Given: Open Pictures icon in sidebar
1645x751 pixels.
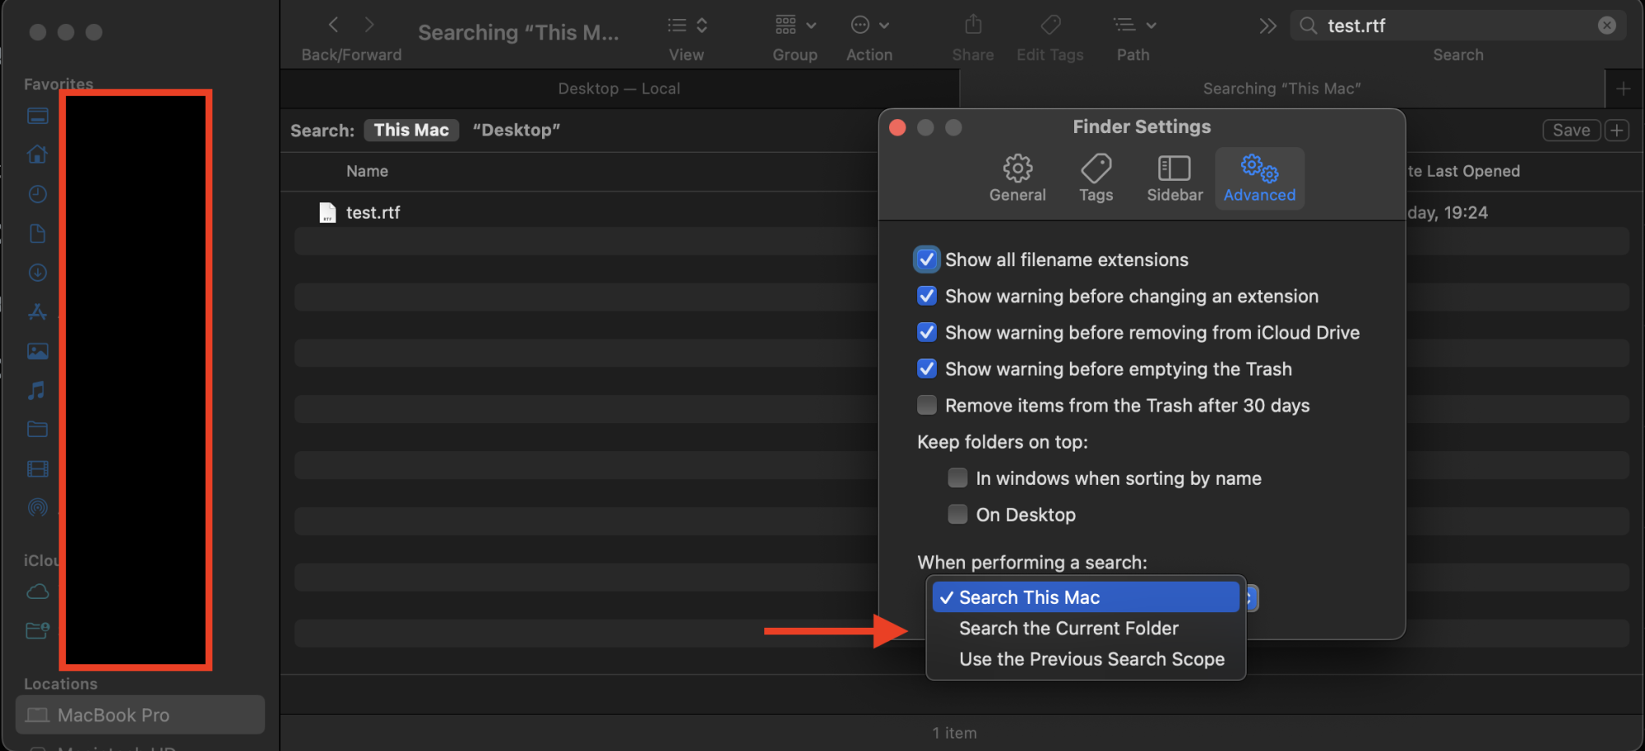Looking at the screenshot, I should point(37,351).
